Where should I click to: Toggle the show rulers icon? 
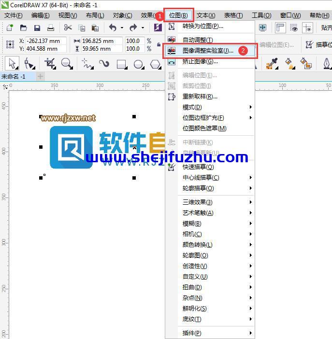click(x=280, y=28)
